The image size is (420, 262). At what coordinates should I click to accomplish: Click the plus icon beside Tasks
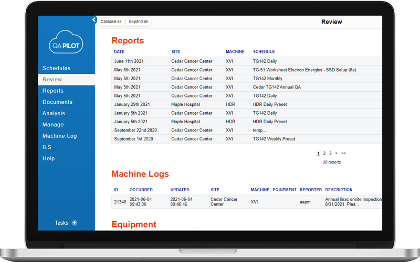click(x=75, y=223)
